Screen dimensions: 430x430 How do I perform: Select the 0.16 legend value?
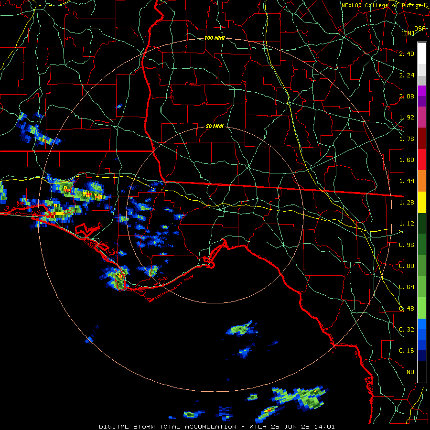(407, 351)
